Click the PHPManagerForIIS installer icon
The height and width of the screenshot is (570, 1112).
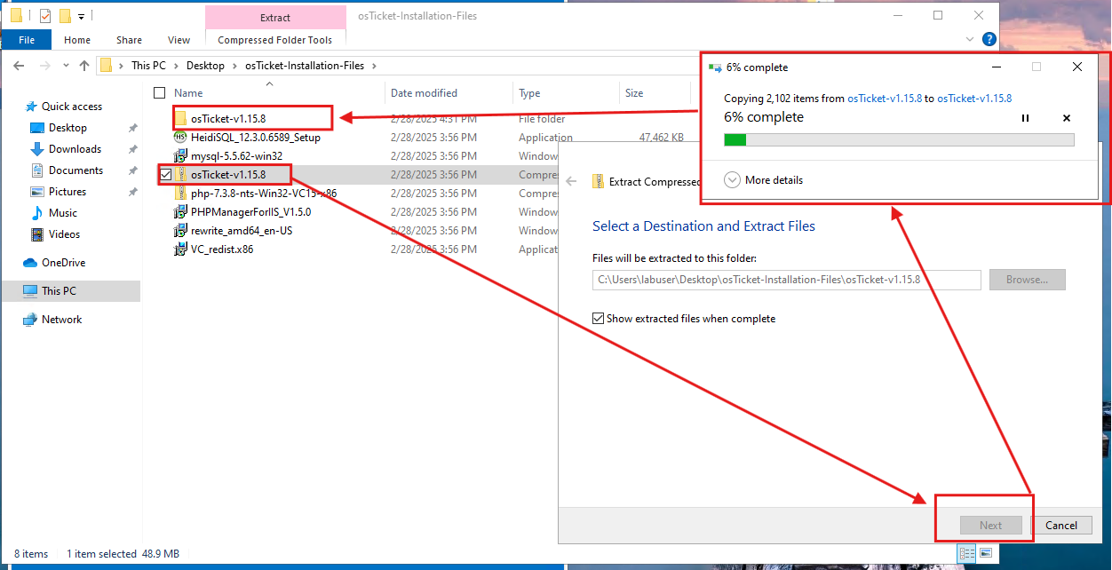point(181,212)
